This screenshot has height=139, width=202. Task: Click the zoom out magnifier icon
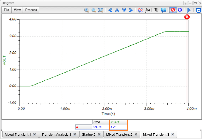[x=93, y=10]
